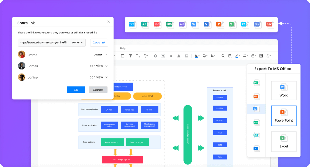Open the line color pen dropdown
This screenshot has height=167, width=310.
(x=237, y=56)
